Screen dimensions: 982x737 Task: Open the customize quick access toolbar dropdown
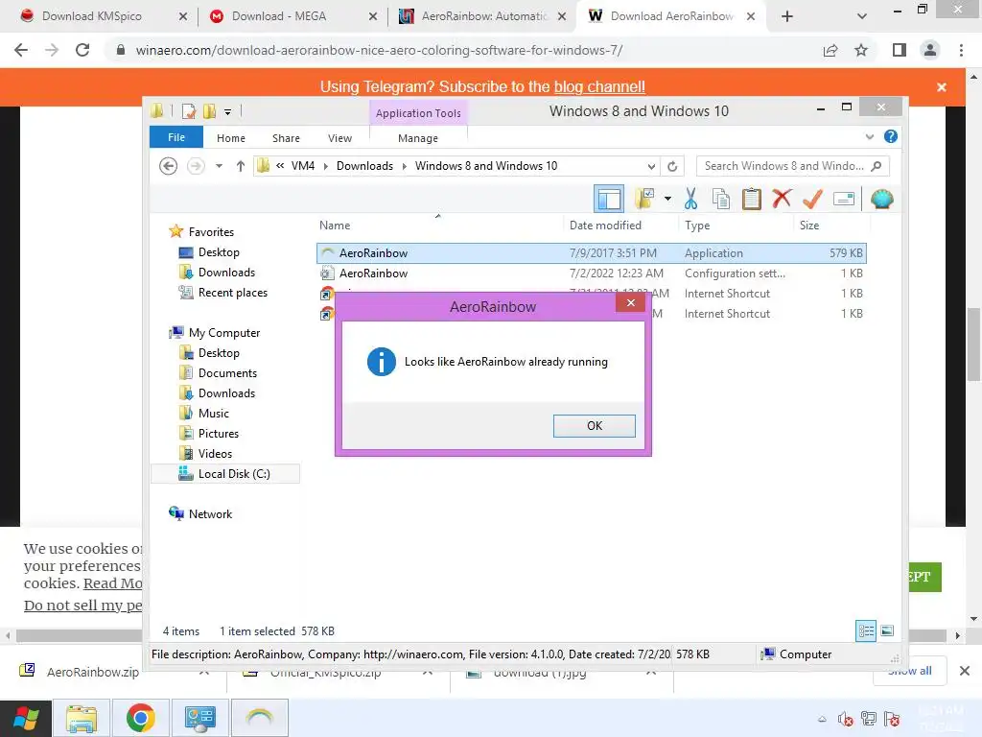click(227, 111)
